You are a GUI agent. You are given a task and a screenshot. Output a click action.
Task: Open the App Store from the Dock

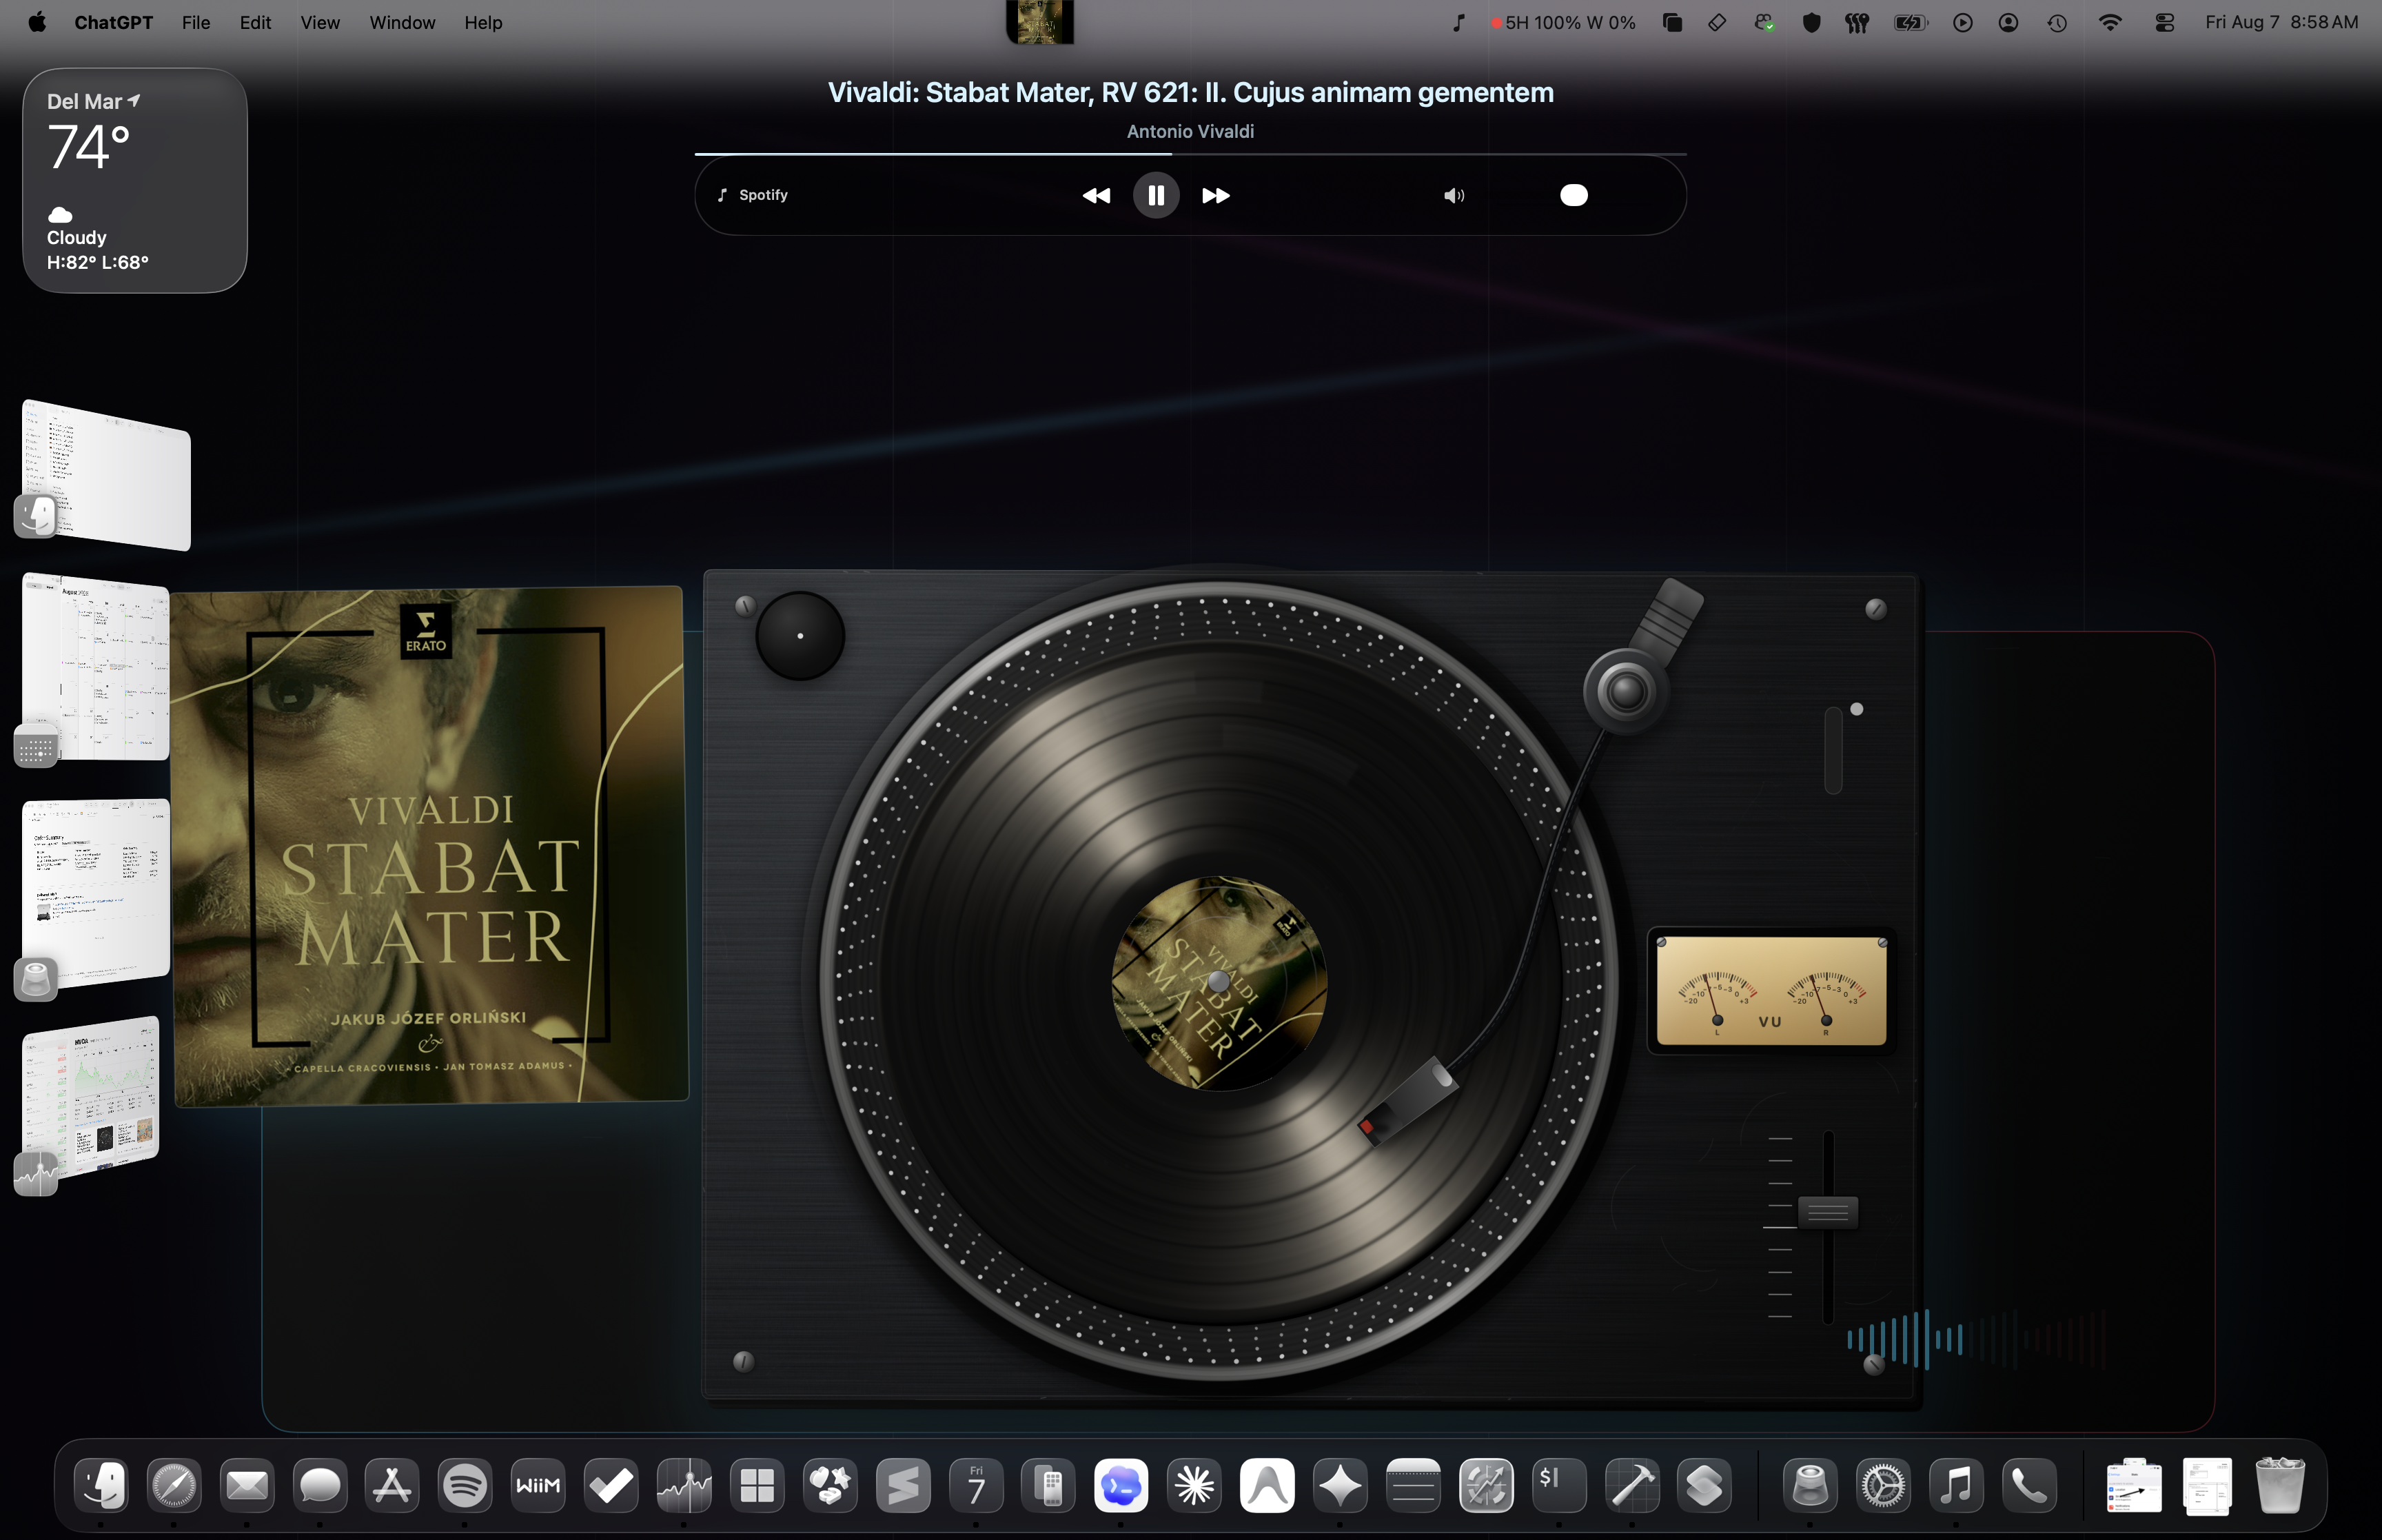pos(392,1486)
